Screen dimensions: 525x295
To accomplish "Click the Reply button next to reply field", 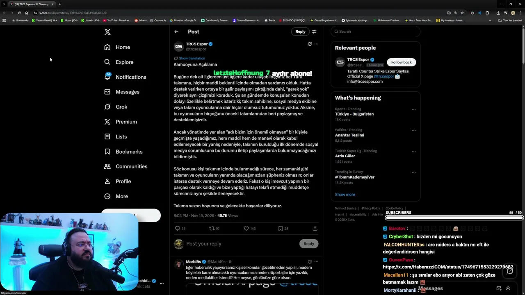I will [309, 244].
